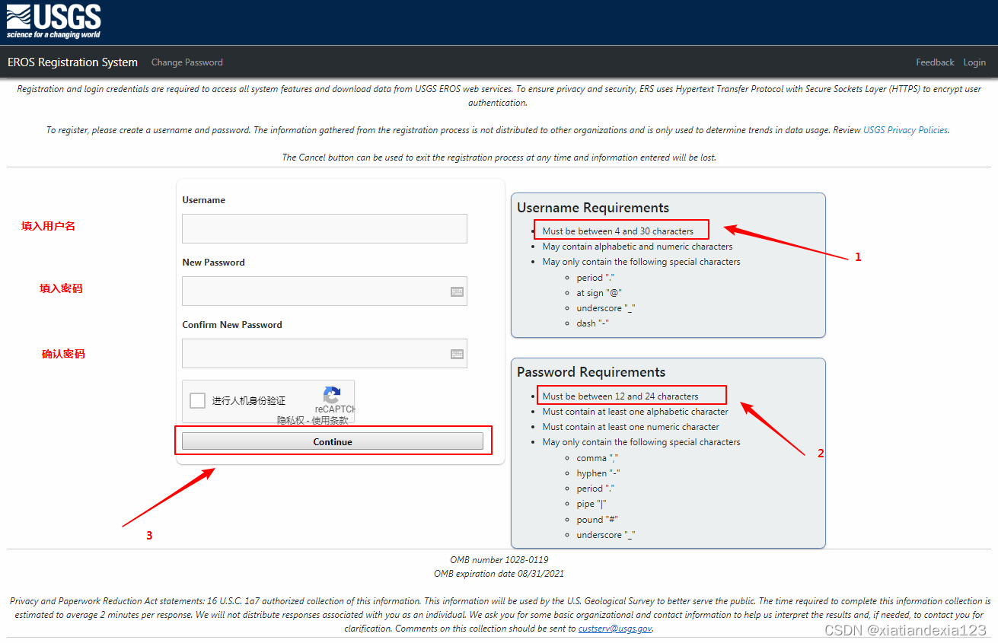Image resolution: width=998 pixels, height=643 pixels.
Task: Focus the Username input field
Action: pyautogui.click(x=324, y=228)
